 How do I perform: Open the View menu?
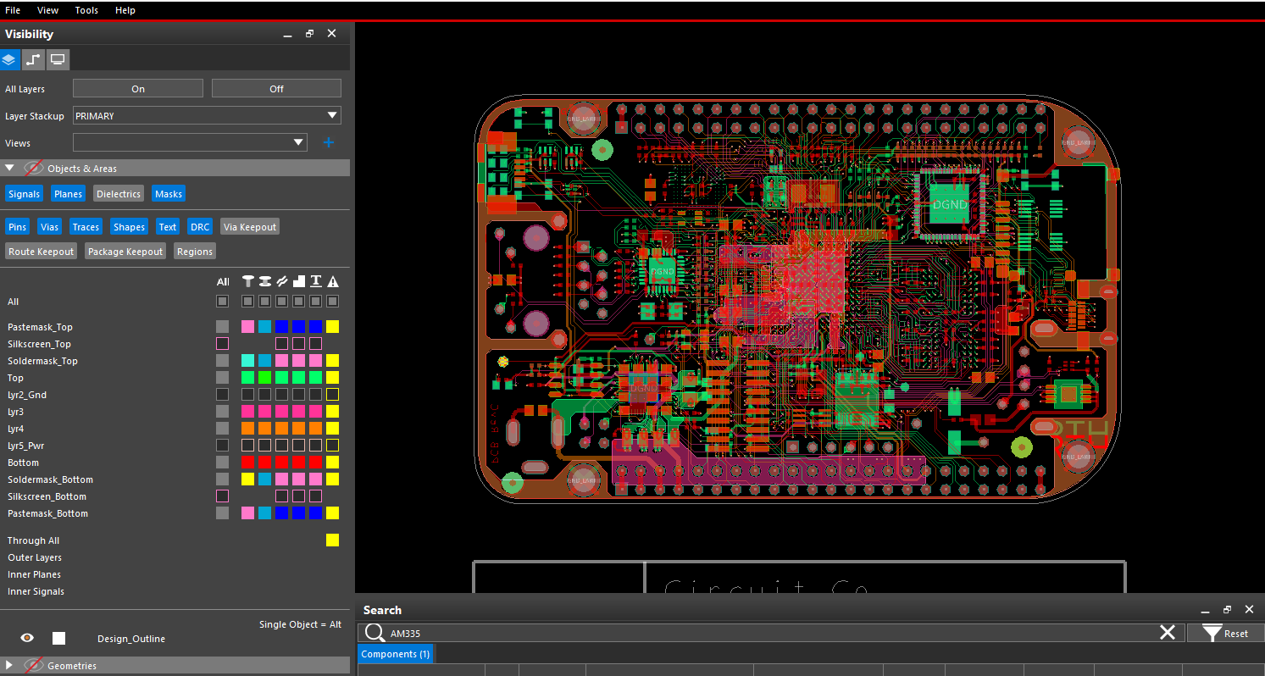[x=48, y=10]
